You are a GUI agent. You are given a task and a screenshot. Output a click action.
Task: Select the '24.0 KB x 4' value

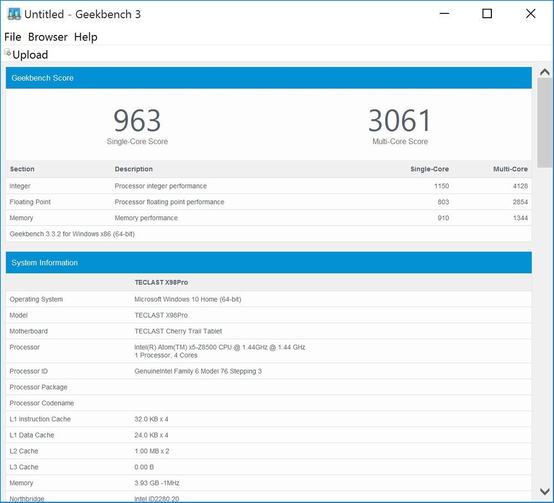point(151,435)
